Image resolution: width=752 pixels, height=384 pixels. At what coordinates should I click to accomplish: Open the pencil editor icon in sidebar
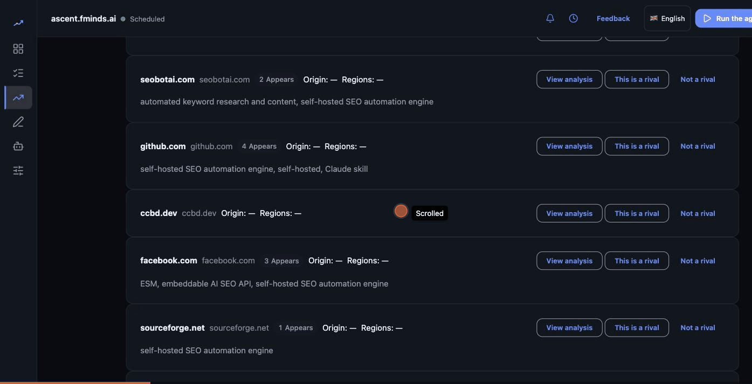(x=18, y=122)
